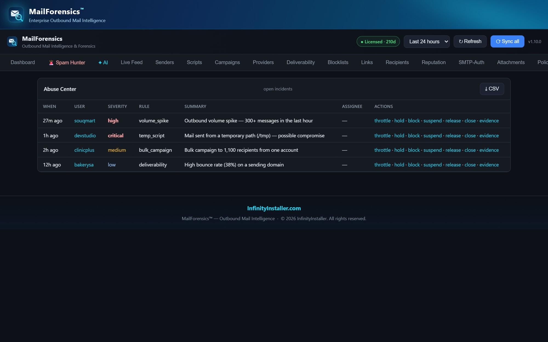Click the SEVERITY column header

(117, 106)
